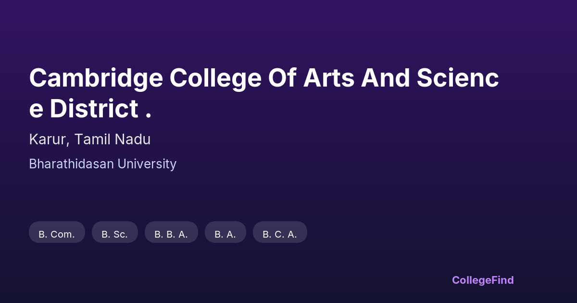Click the word "Bharathidasan"
The height and width of the screenshot is (303, 577).
[71, 164]
